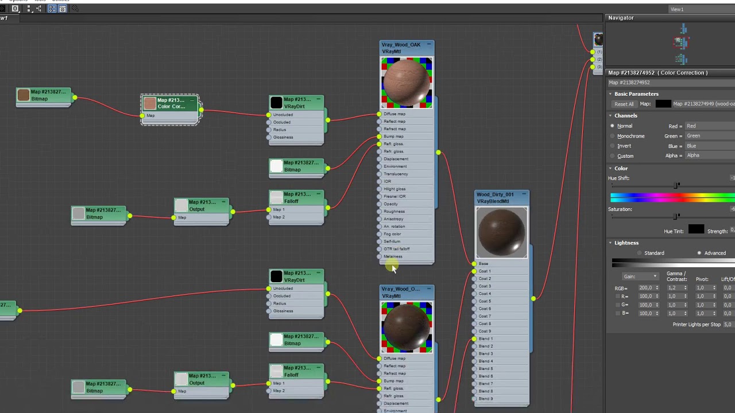Open the Green channel source dropdown
Viewport: 735px width, 413px height.
coord(710,136)
